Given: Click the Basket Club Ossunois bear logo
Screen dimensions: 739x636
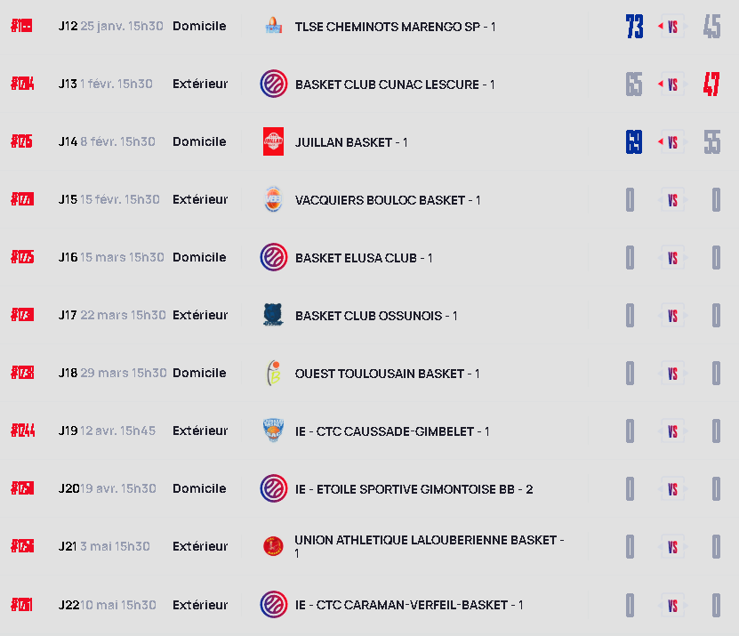Looking at the screenshot, I should click(x=273, y=316).
